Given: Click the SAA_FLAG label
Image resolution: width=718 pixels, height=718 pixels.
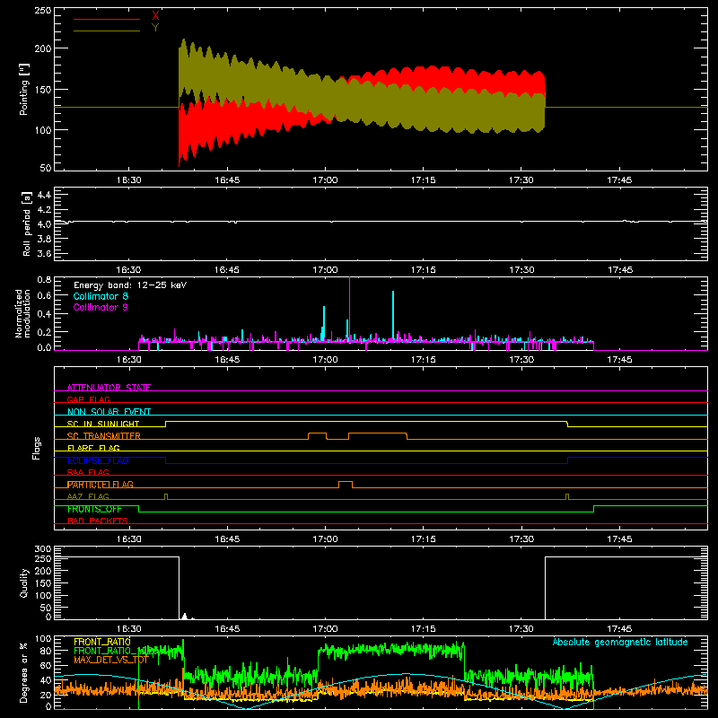Looking at the screenshot, I should [x=88, y=472].
